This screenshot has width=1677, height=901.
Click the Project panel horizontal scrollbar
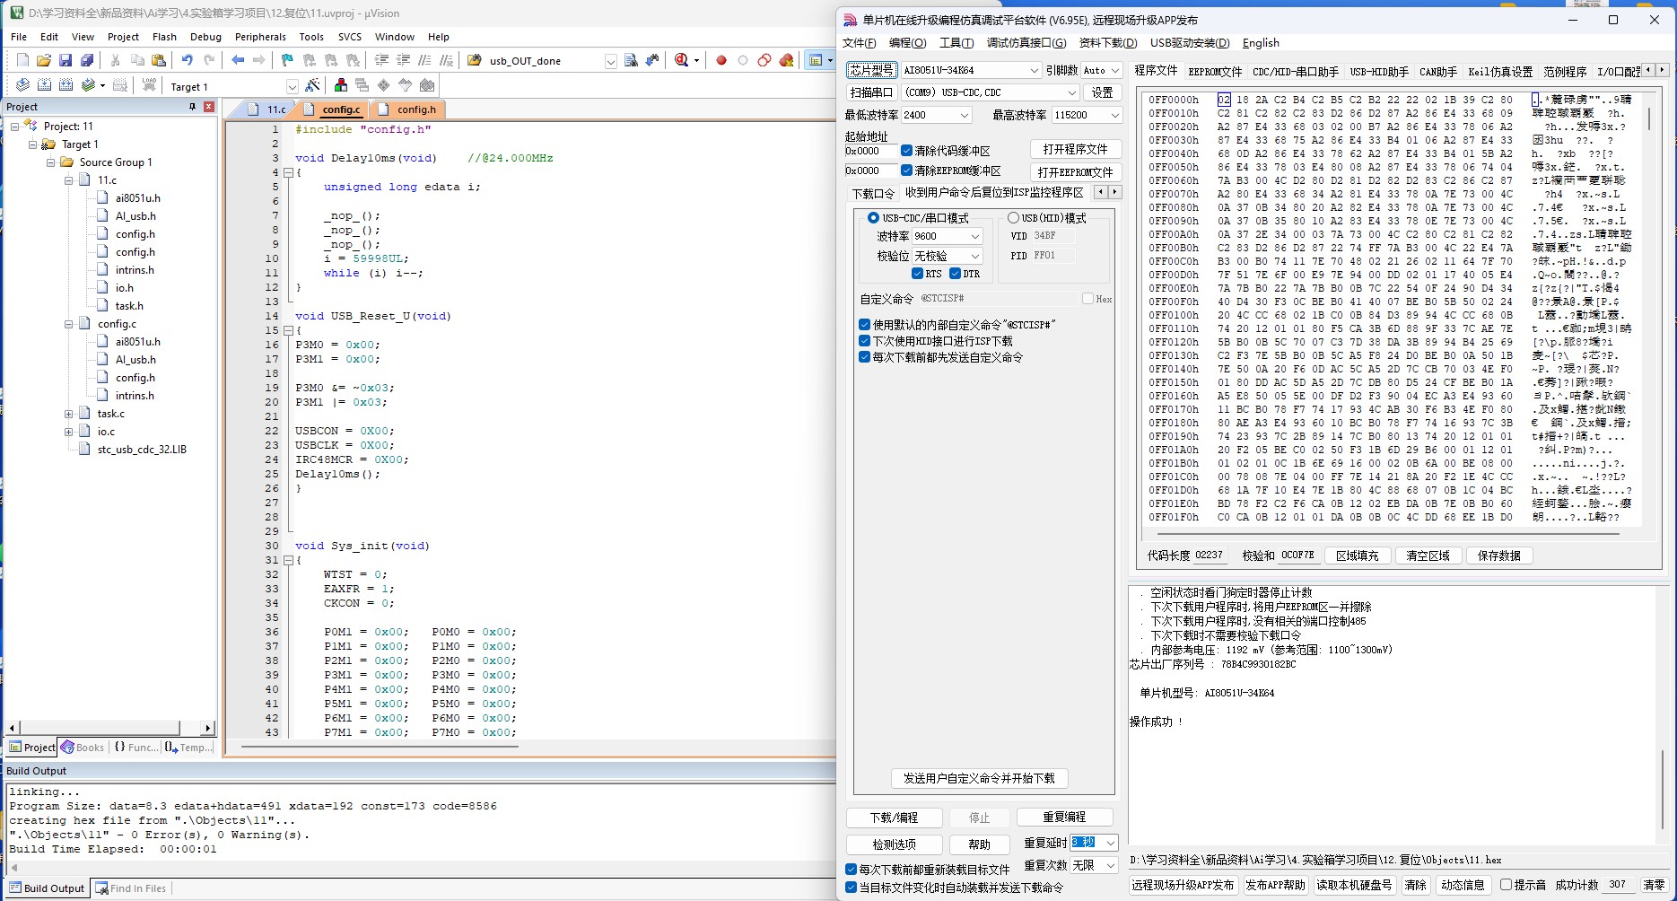coord(109,728)
